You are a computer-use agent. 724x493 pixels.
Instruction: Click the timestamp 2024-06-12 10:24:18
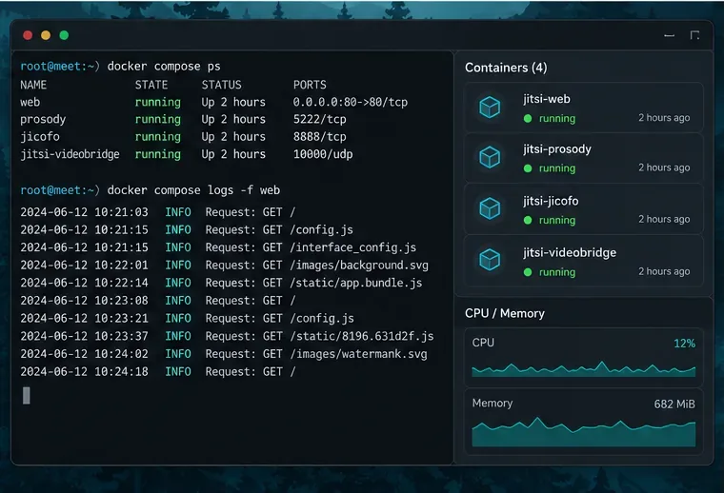point(85,372)
